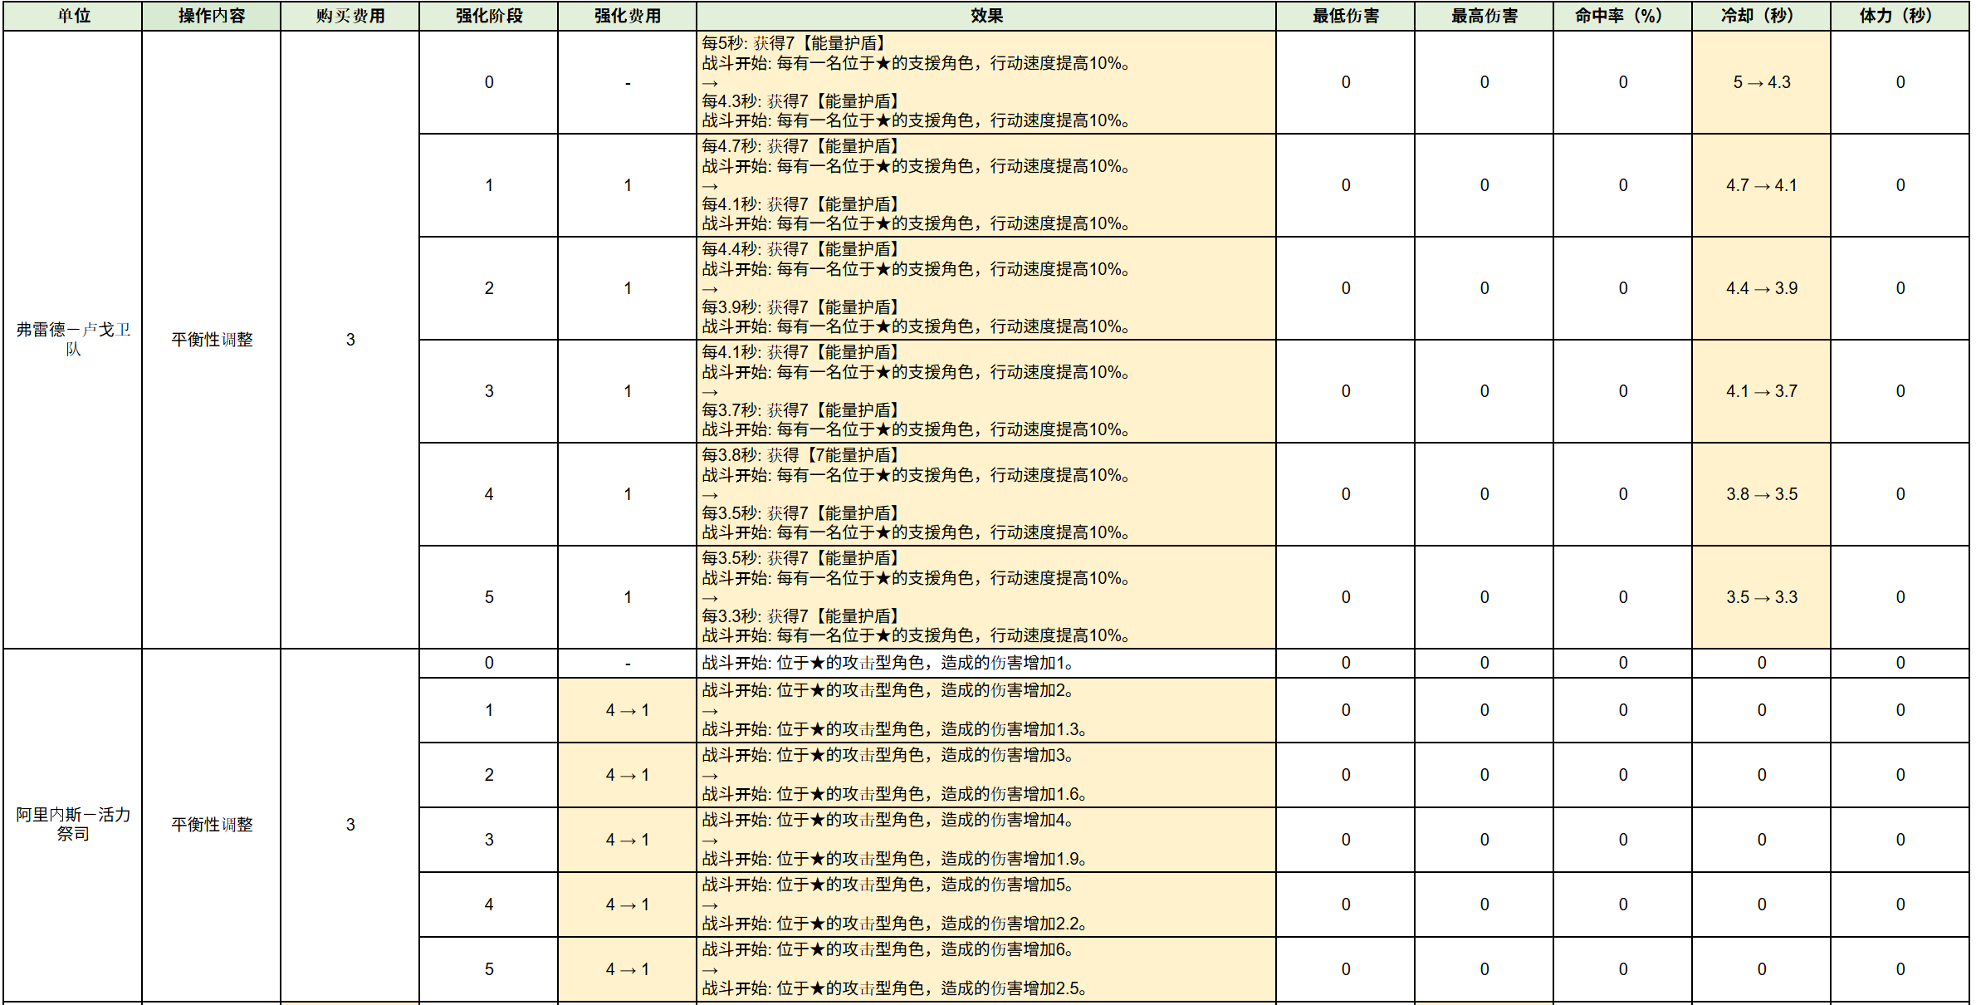Select 4 → 1 cost in 伤害增加2.5 row
Image resolution: width=1976 pixels, height=1005 pixels.
[628, 969]
